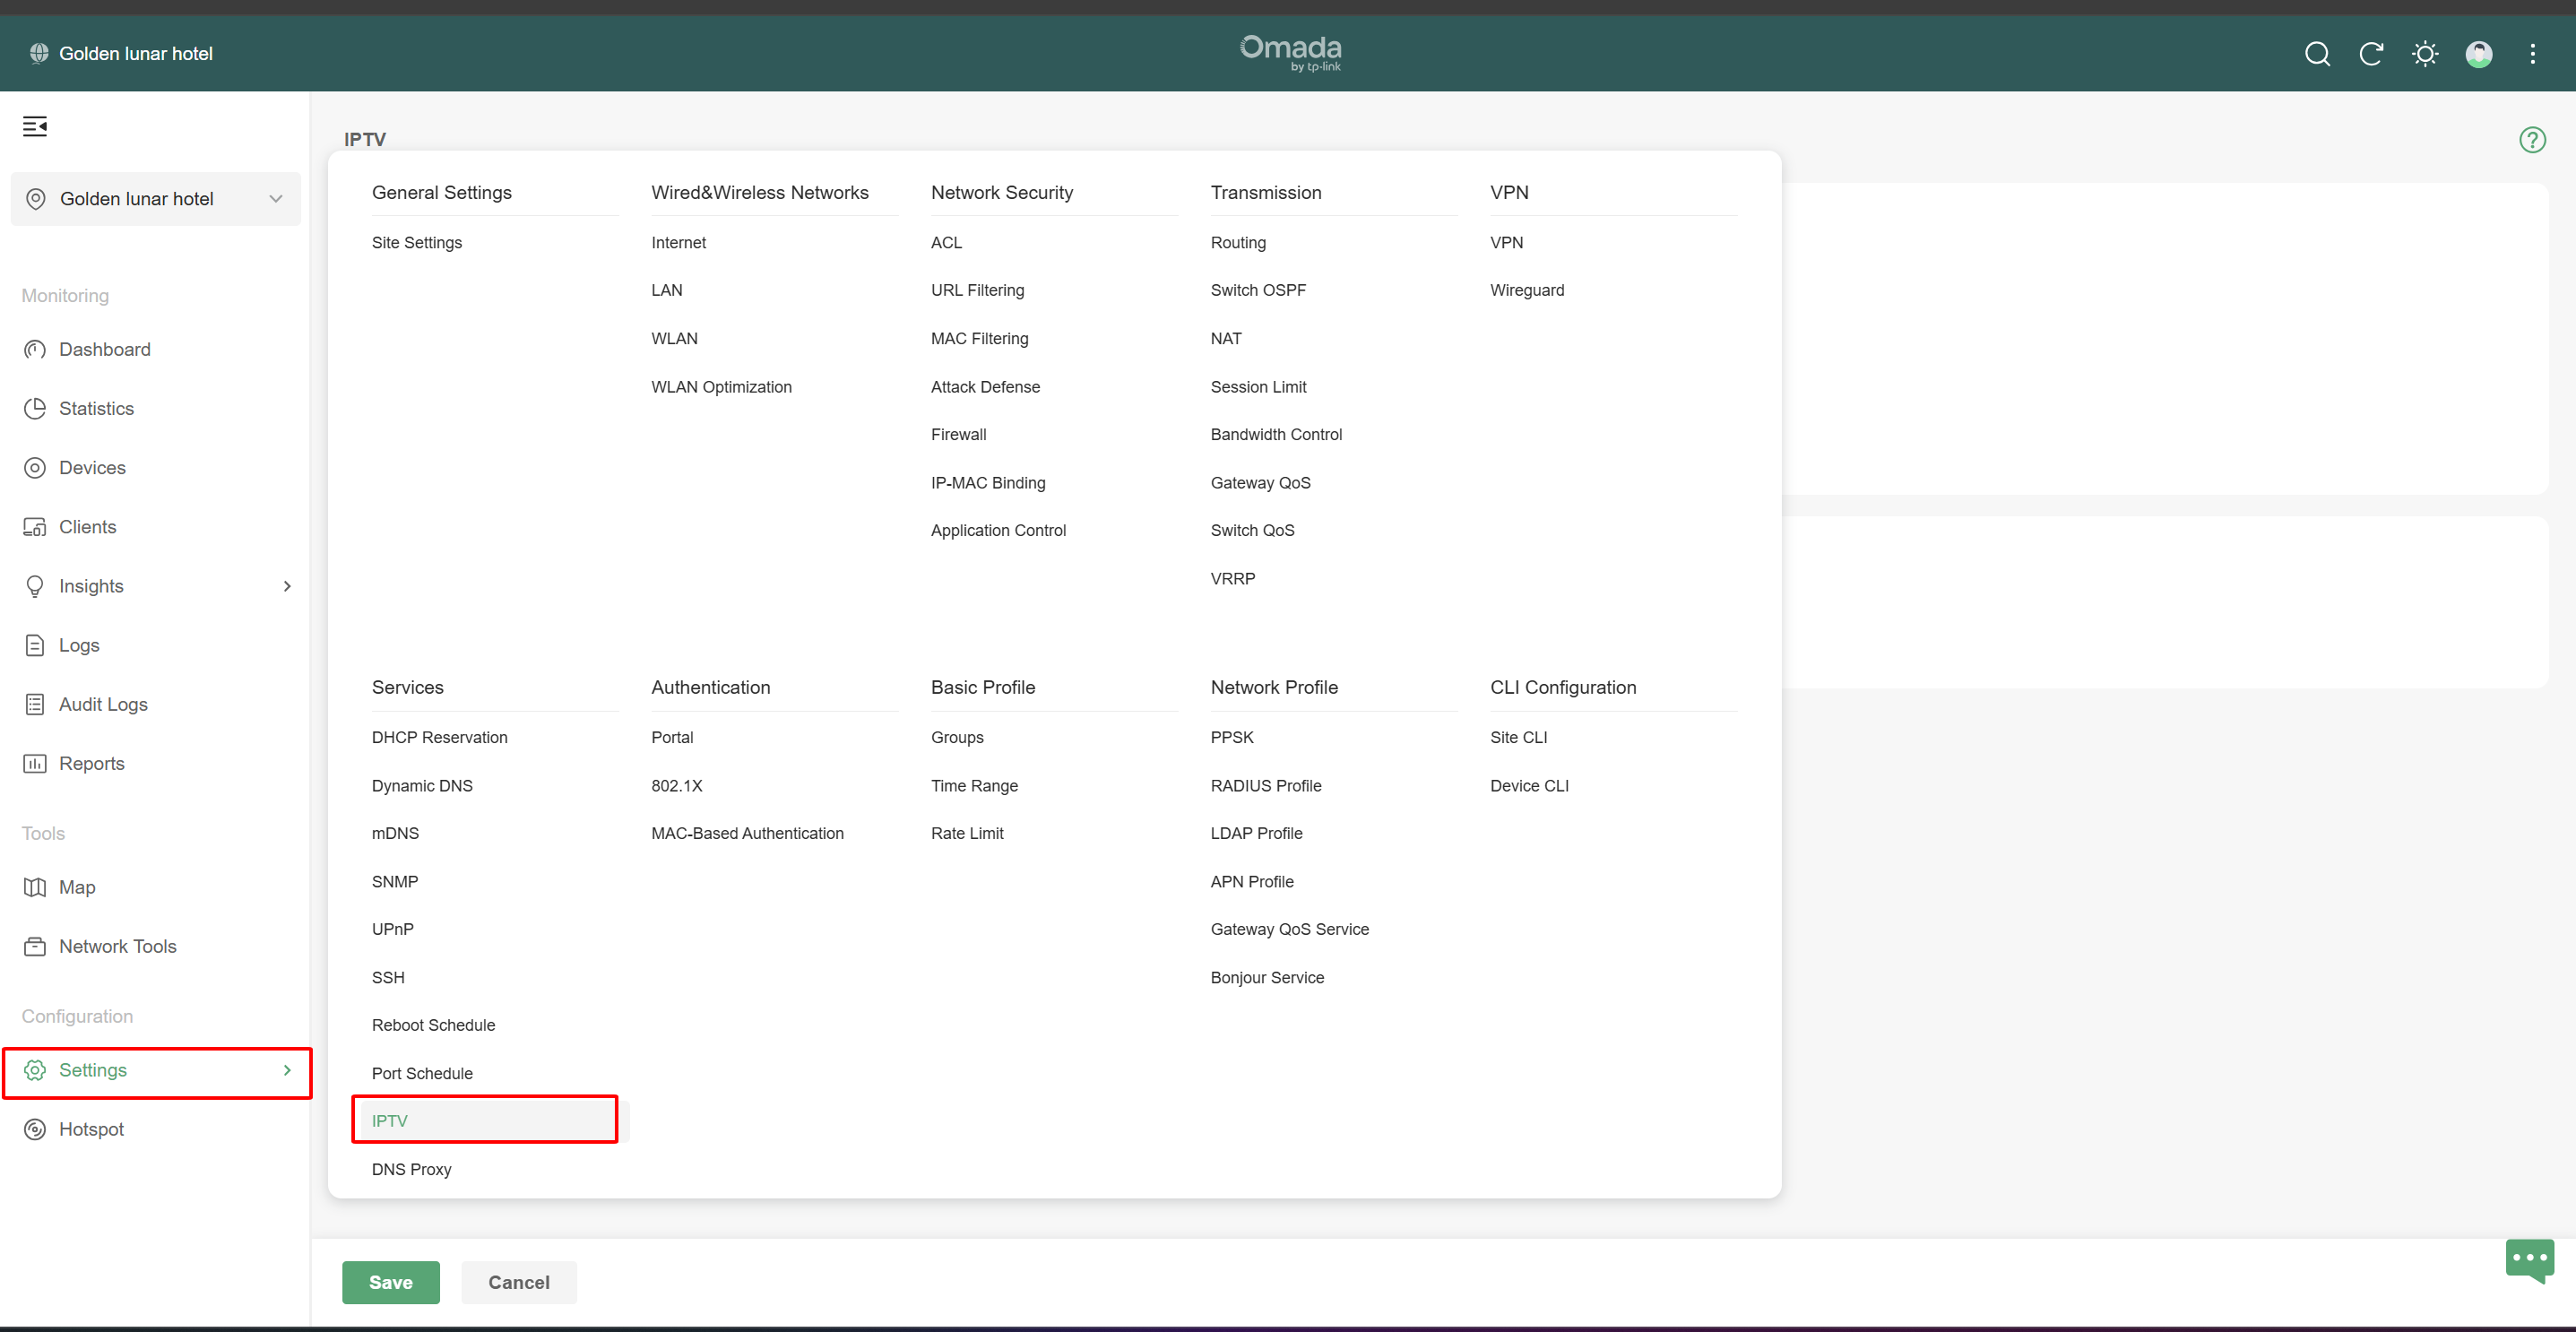Open Switch OSPF
2576x1332 pixels.
point(1258,290)
